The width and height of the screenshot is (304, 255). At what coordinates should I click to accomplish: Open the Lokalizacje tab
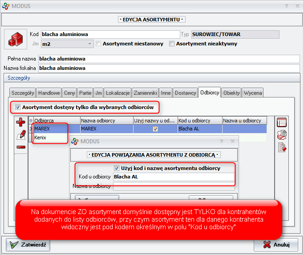coord(118,93)
